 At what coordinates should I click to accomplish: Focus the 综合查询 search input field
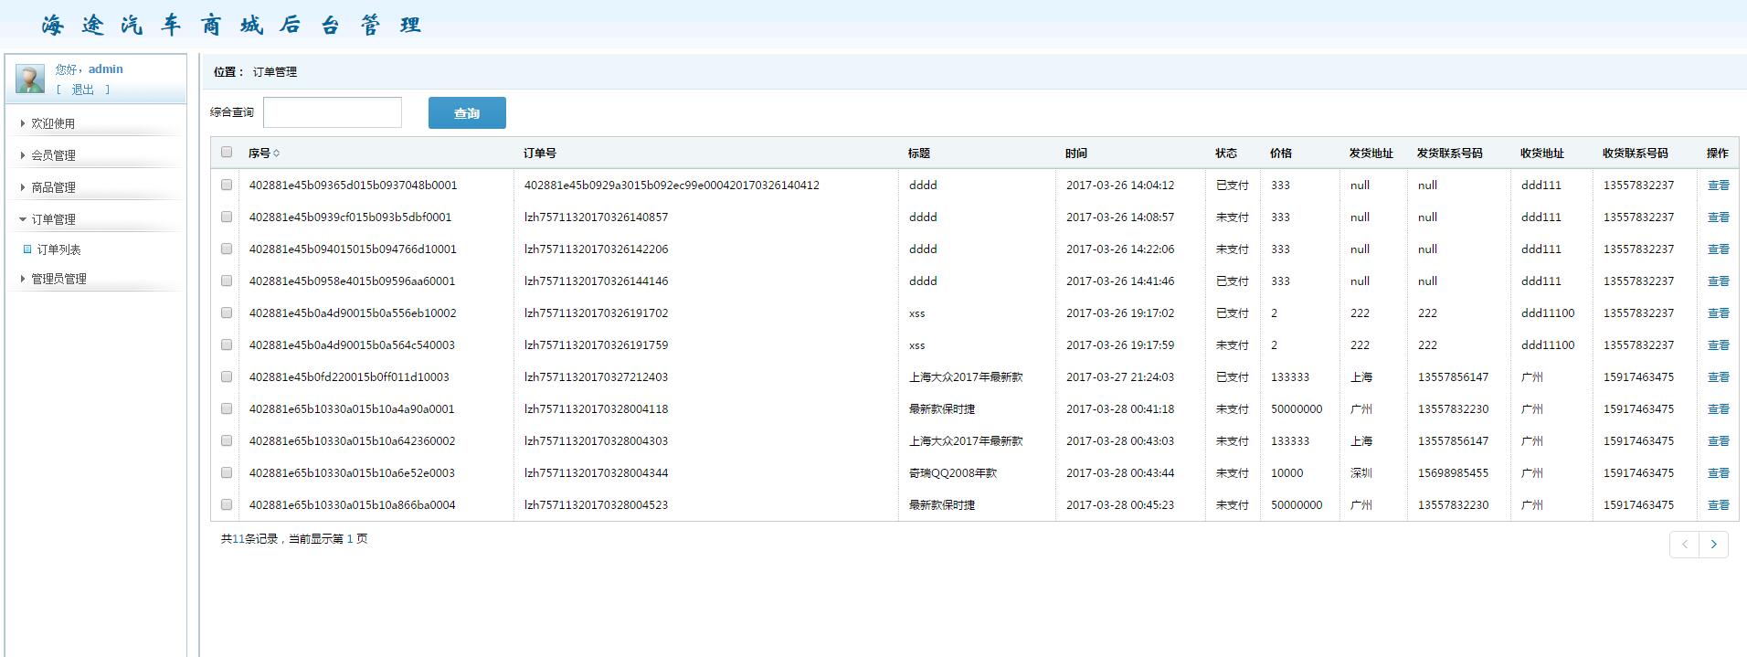point(333,112)
